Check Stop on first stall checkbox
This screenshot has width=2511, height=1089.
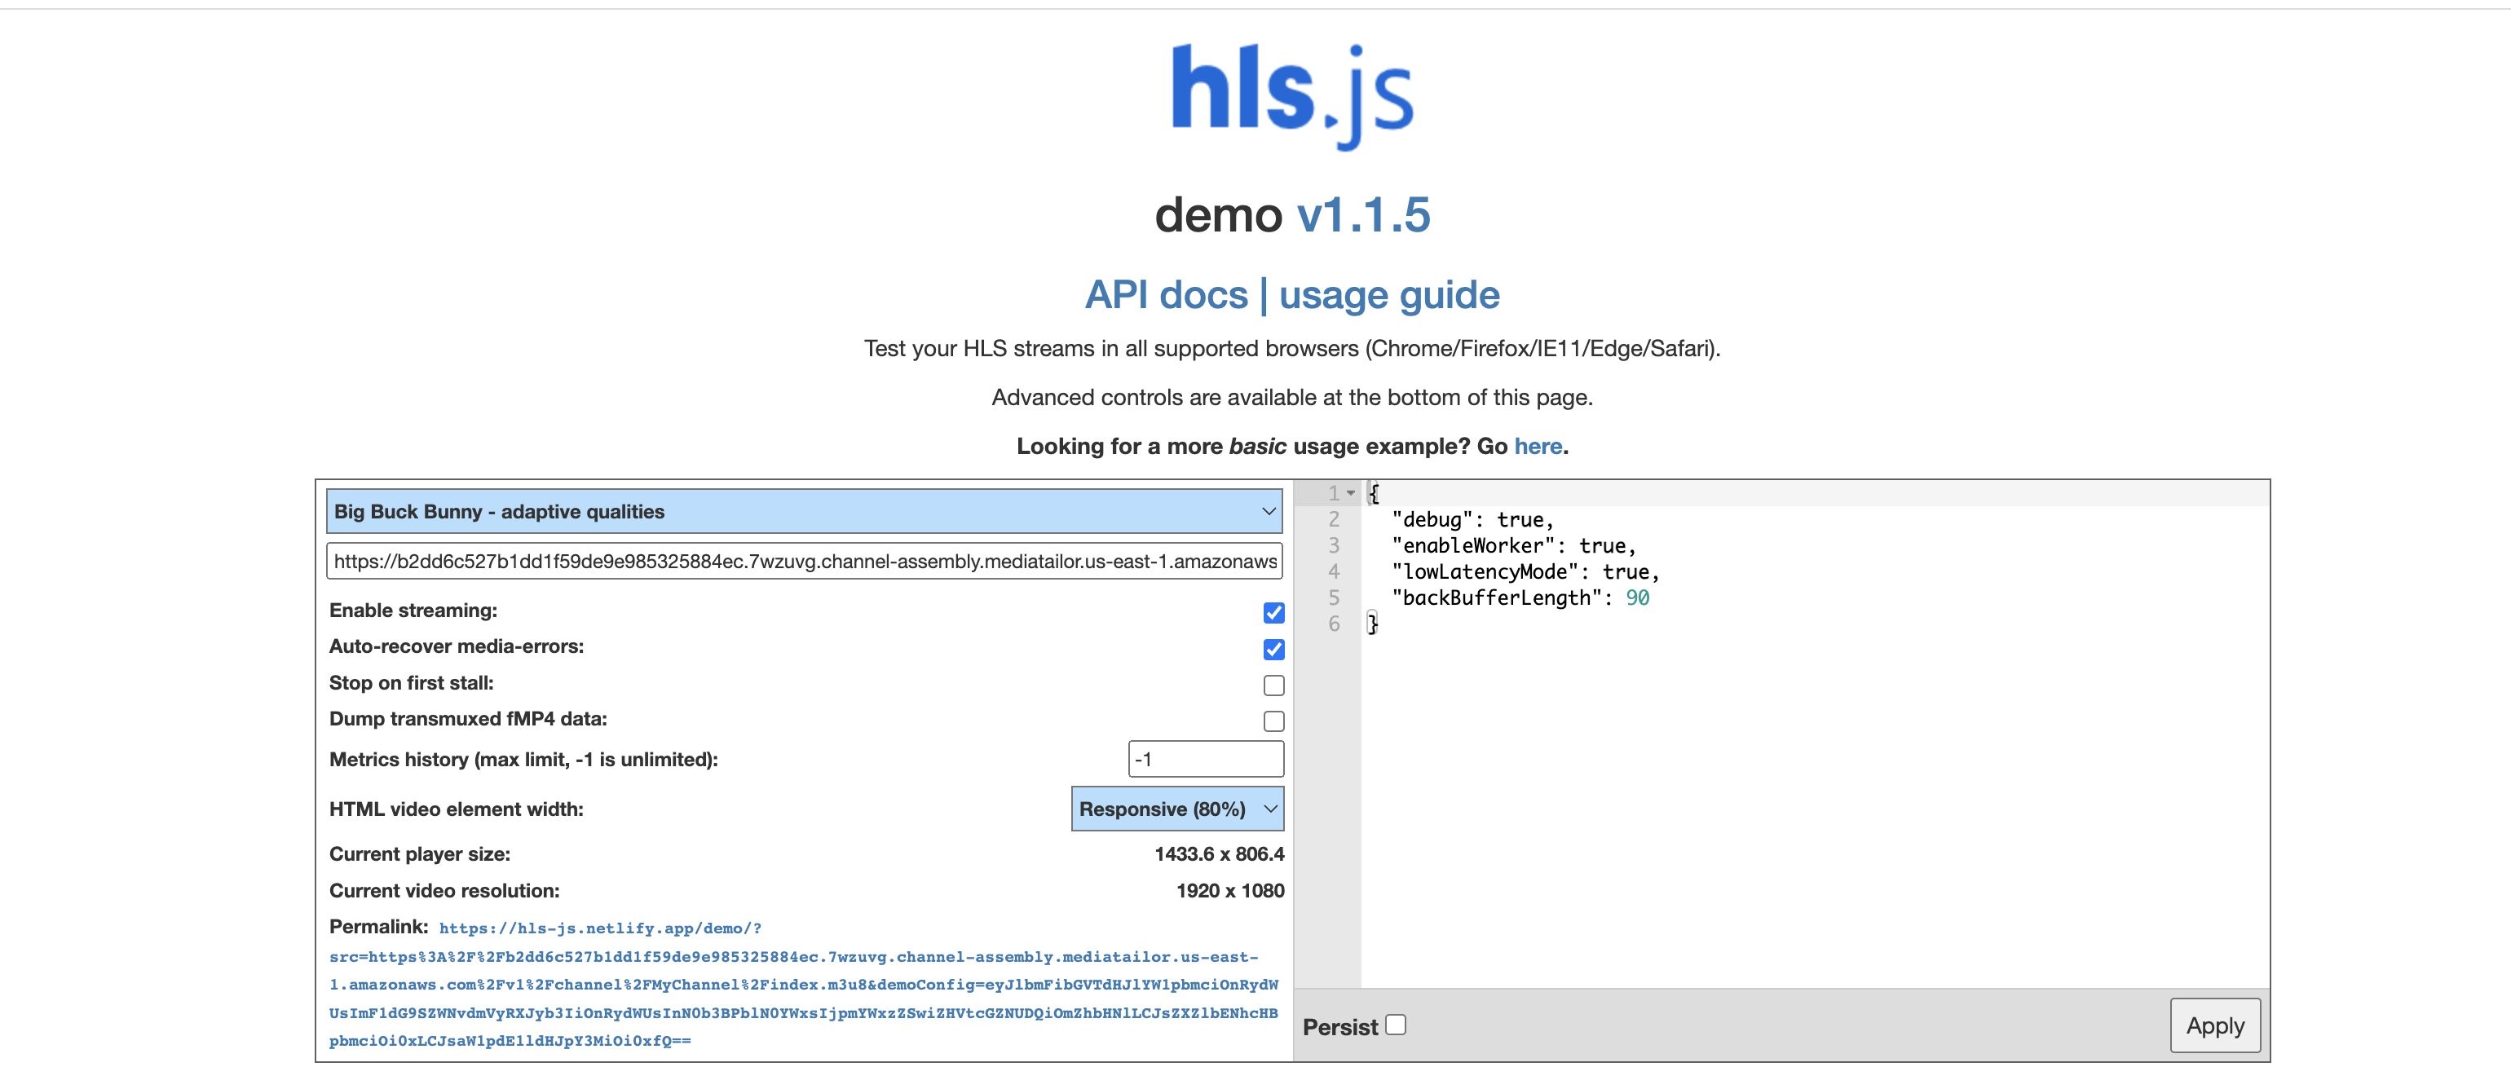[x=1273, y=686]
